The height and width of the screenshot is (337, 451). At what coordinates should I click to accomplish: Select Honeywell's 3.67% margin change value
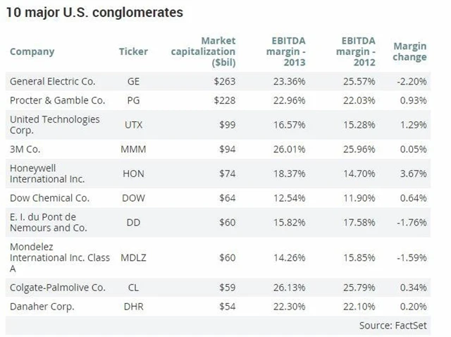413,173
